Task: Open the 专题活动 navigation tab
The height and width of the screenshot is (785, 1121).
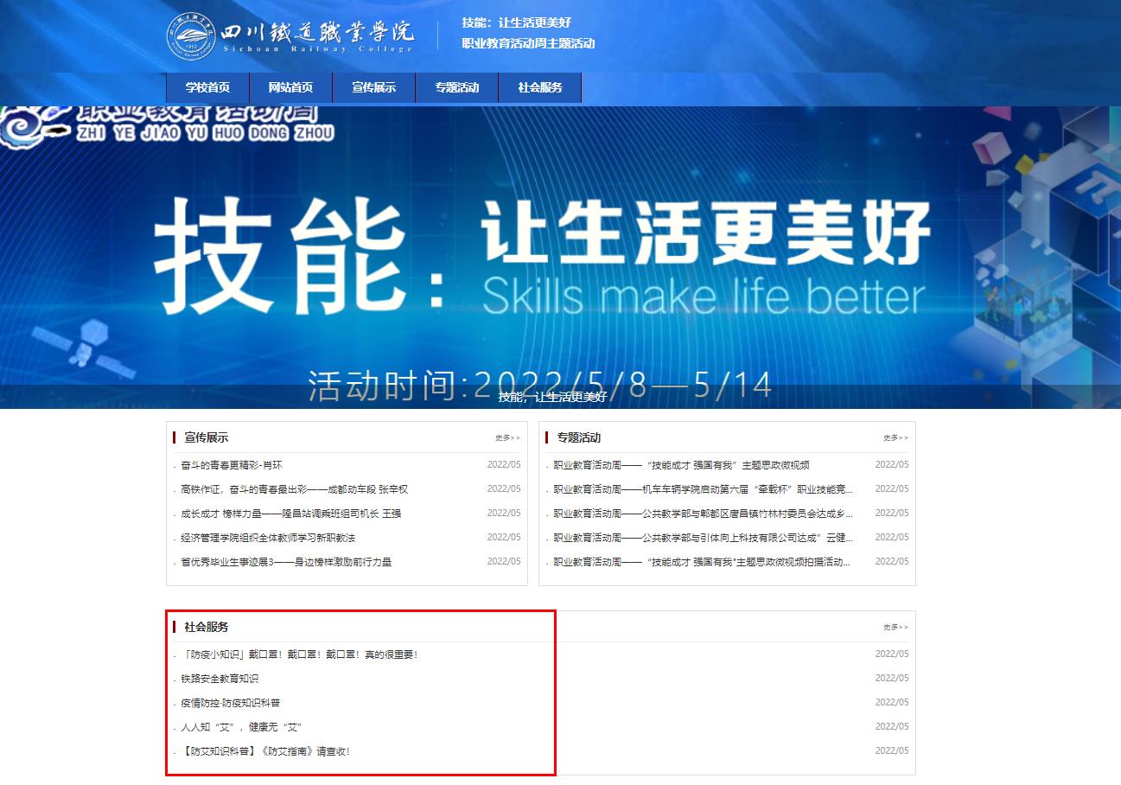Action: coord(456,87)
